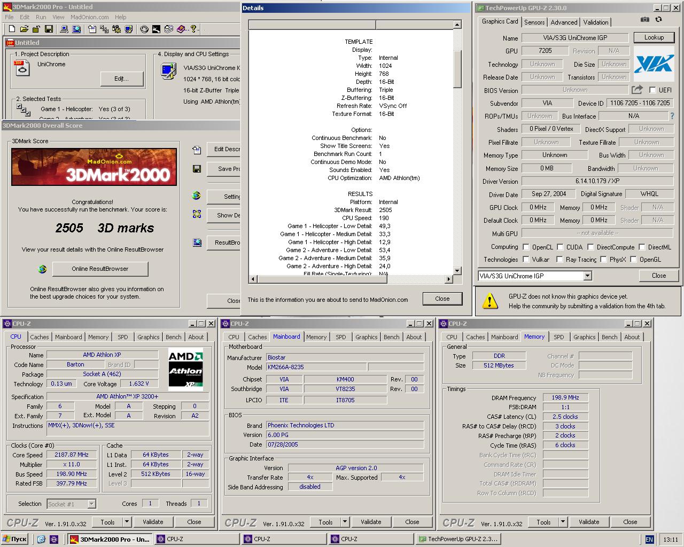Click the Bus Interface question mark icon
Screen dimensions: 684x547
(672, 116)
